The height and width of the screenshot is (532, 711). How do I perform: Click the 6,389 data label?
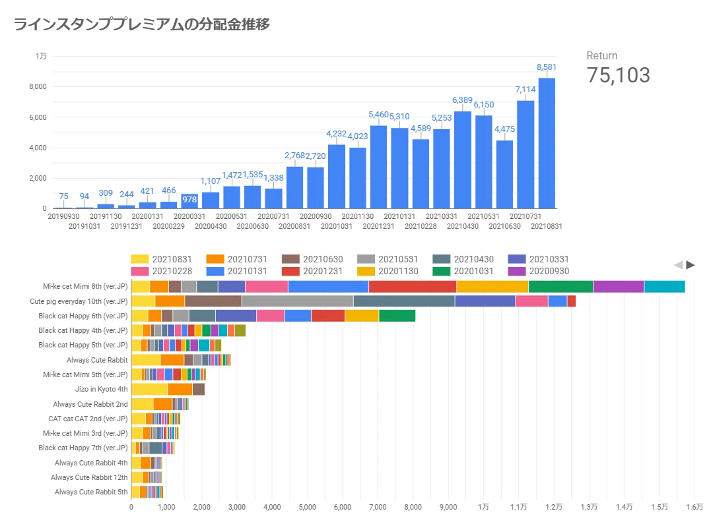[462, 100]
